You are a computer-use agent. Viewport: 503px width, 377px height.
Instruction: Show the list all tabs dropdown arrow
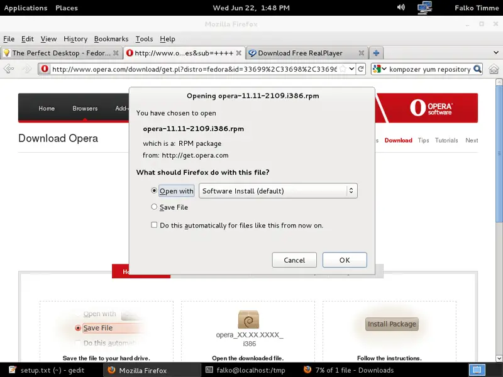pyautogui.click(x=496, y=53)
